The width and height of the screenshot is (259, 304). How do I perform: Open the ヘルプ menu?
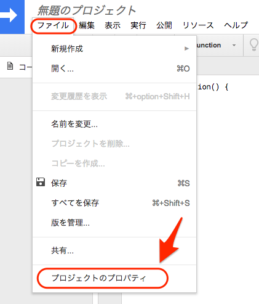(236, 26)
